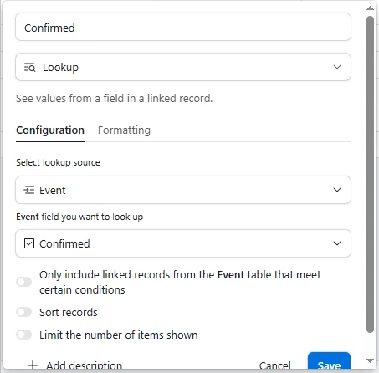The image size is (379, 373).
Task: Switch to the Formatting tab
Action: (124, 130)
